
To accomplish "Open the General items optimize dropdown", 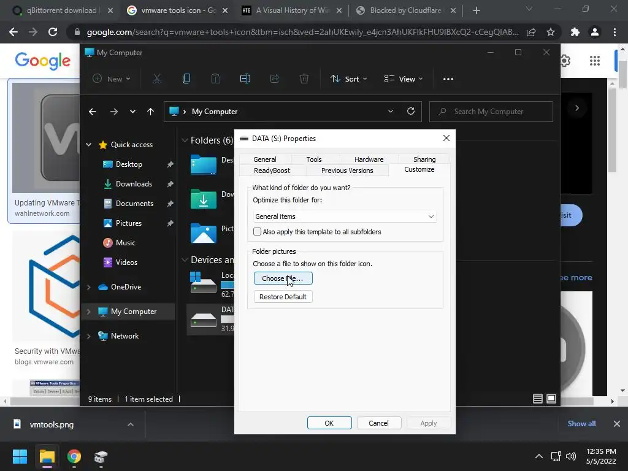I will (345, 216).
